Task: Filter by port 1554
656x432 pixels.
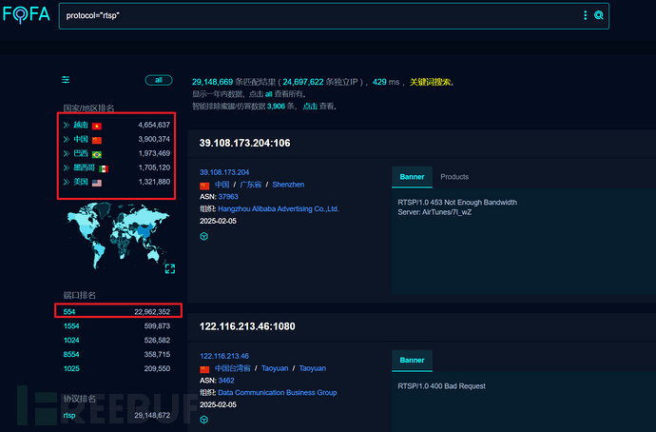Action: [x=71, y=326]
